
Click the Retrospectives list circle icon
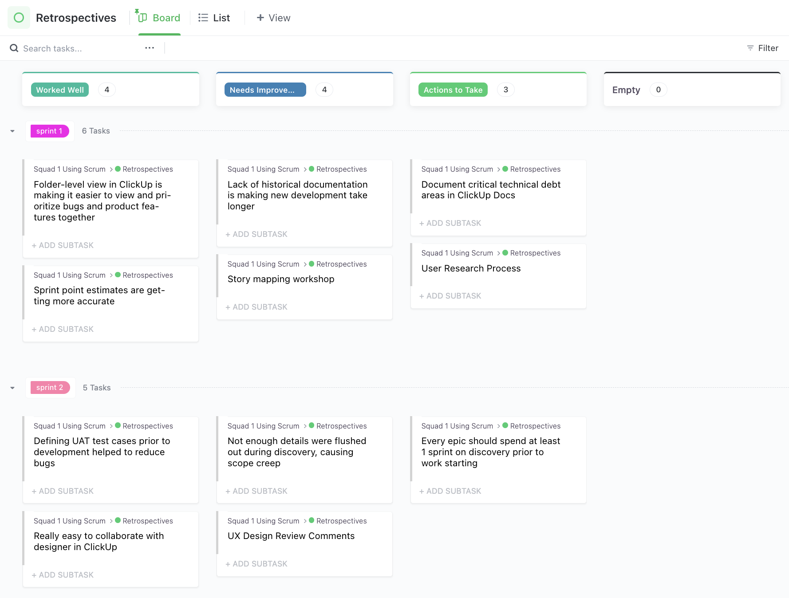[x=19, y=18]
